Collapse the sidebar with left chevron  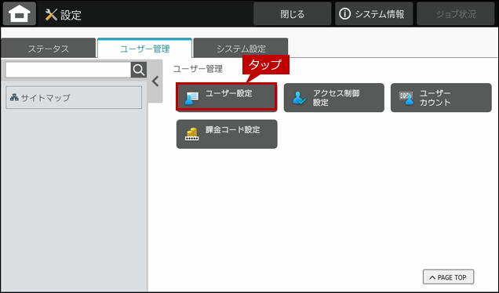point(155,81)
